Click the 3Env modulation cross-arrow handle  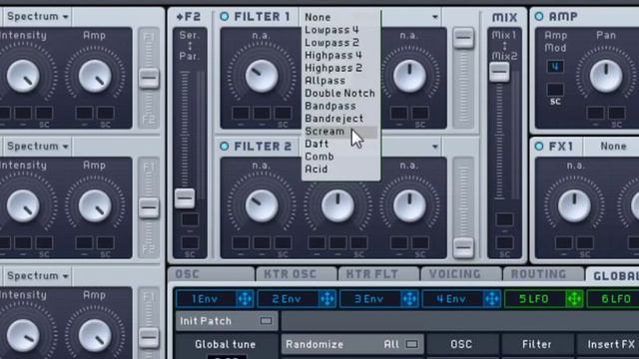409,299
